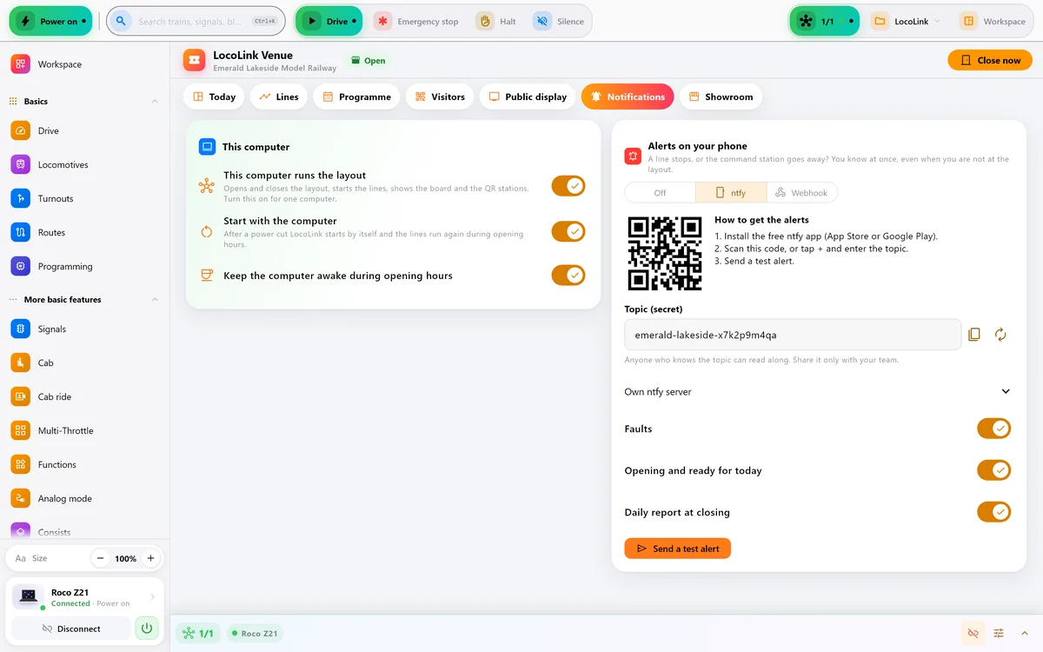Screen dimensions: 1043x652
Task: Toggle 'Daily report at closing' switch
Action: [x=994, y=512]
